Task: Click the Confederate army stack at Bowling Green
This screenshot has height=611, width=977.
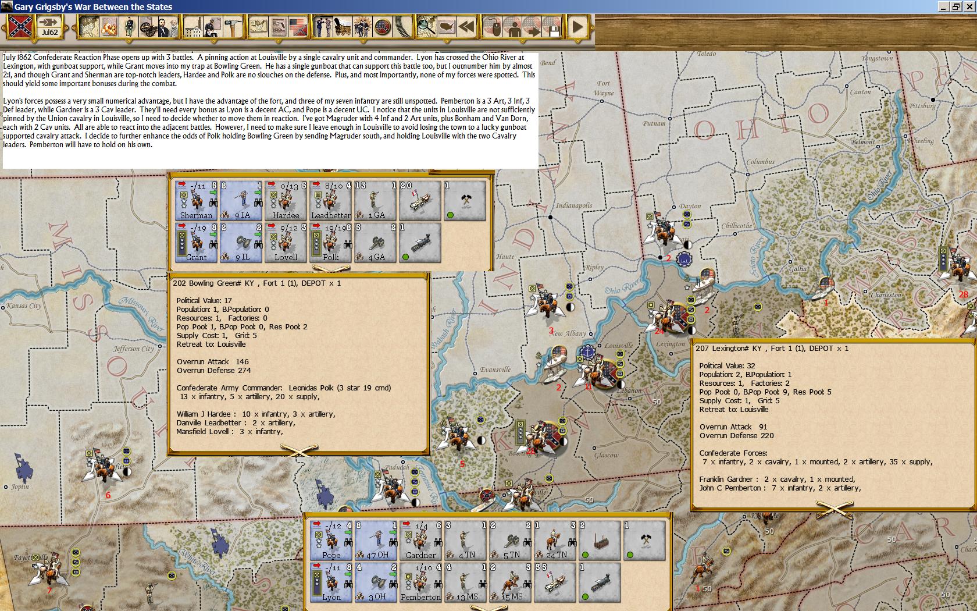Action: pyautogui.click(x=541, y=438)
